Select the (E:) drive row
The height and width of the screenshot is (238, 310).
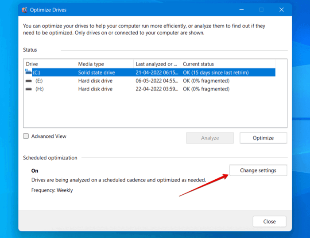tap(150, 81)
